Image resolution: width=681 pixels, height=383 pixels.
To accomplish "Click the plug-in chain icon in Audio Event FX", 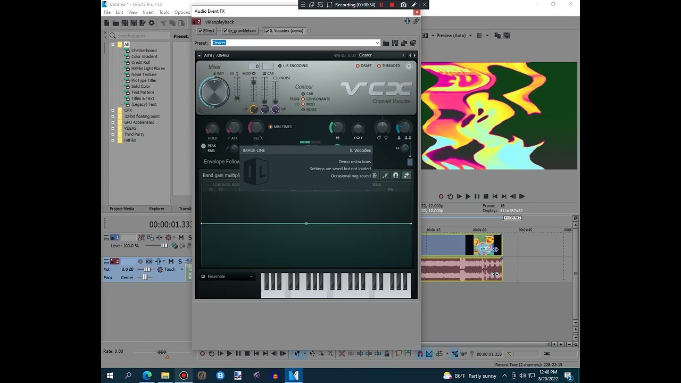I will (408, 21).
